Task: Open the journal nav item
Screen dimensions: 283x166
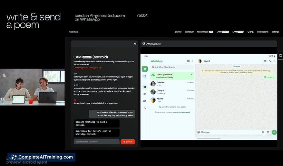Action: 178,32
